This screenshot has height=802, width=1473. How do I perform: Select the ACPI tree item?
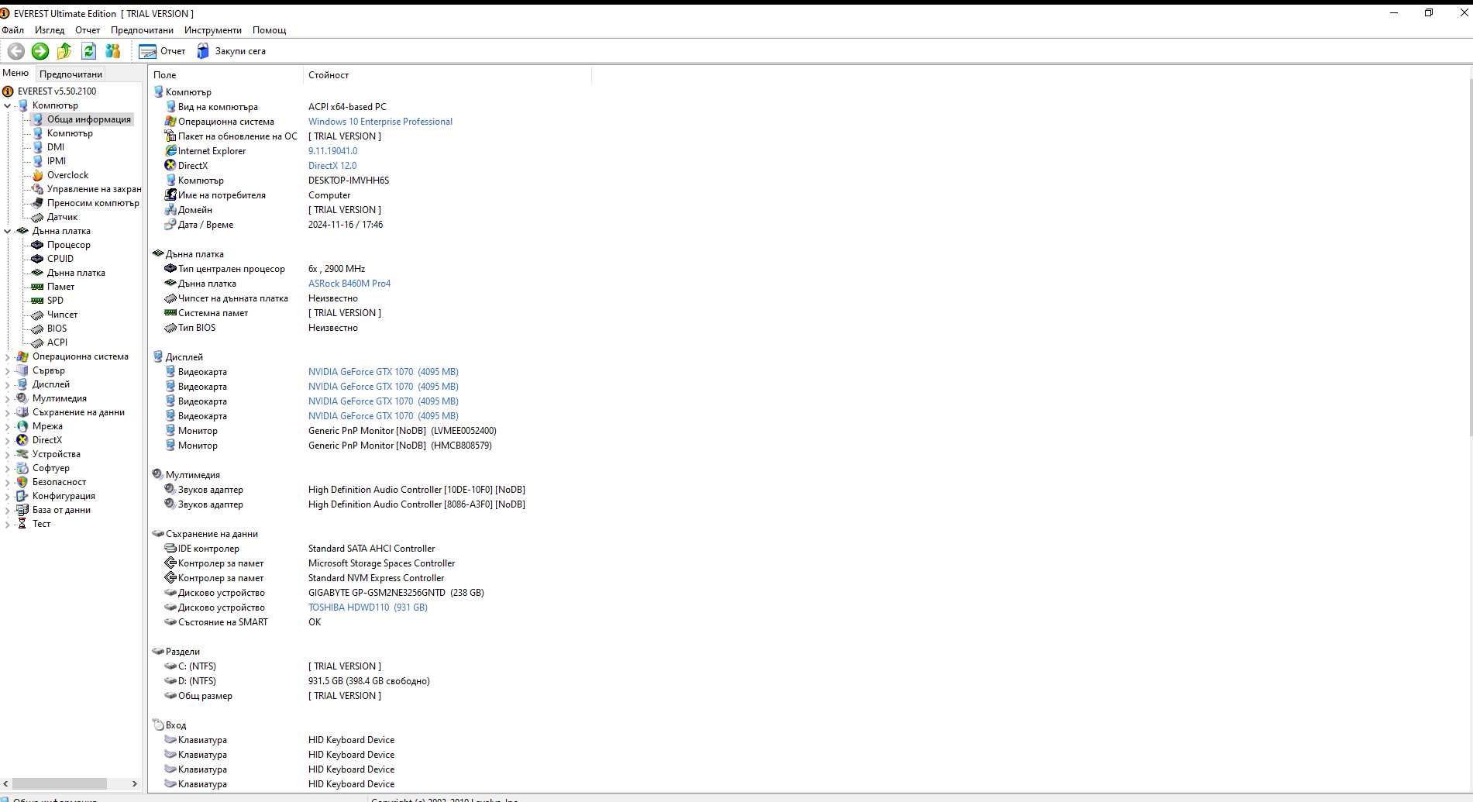tap(57, 342)
